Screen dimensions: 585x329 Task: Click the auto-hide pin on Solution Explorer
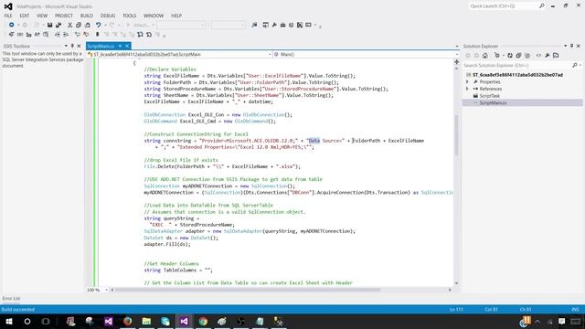click(571, 46)
